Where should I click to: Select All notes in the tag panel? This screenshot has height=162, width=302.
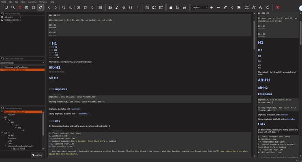[x=9, y=17]
